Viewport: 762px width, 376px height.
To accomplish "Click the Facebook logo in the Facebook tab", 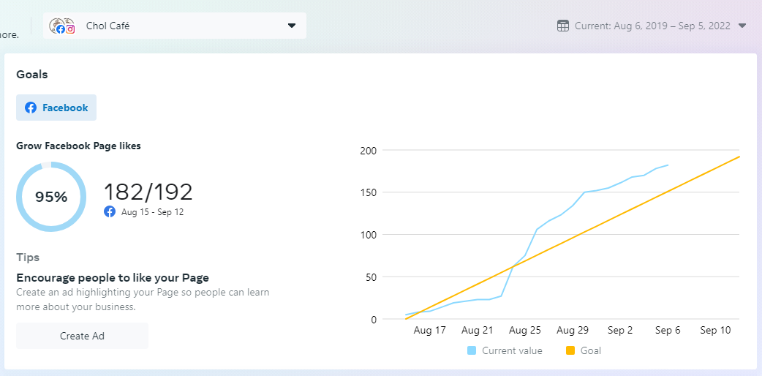I will pyautogui.click(x=31, y=108).
